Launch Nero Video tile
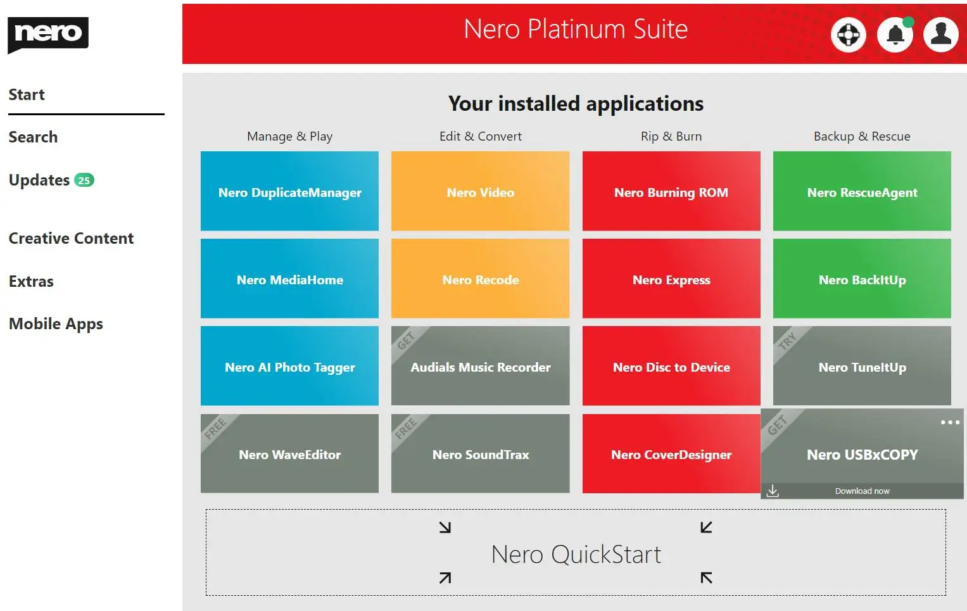 tap(480, 191)
